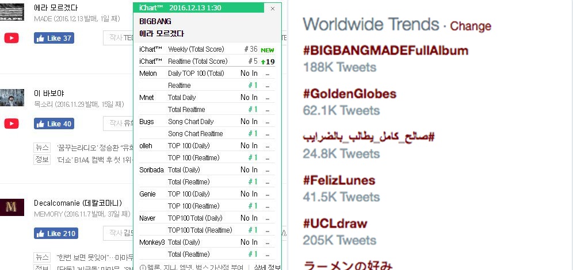Open the #GoldenGlobes trend
Image resolution: width=573 pixels, height=270 pixels.
350,94
